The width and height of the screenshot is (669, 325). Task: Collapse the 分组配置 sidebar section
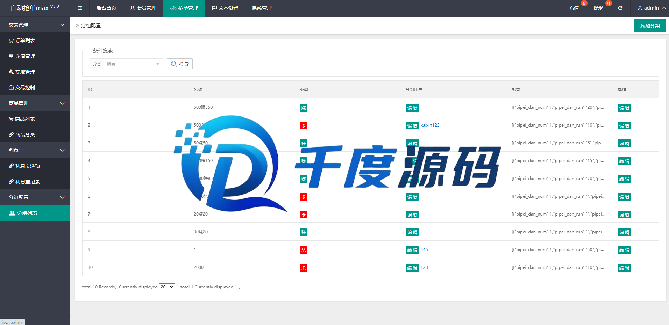pyautogui.click(x=35, y=197)
